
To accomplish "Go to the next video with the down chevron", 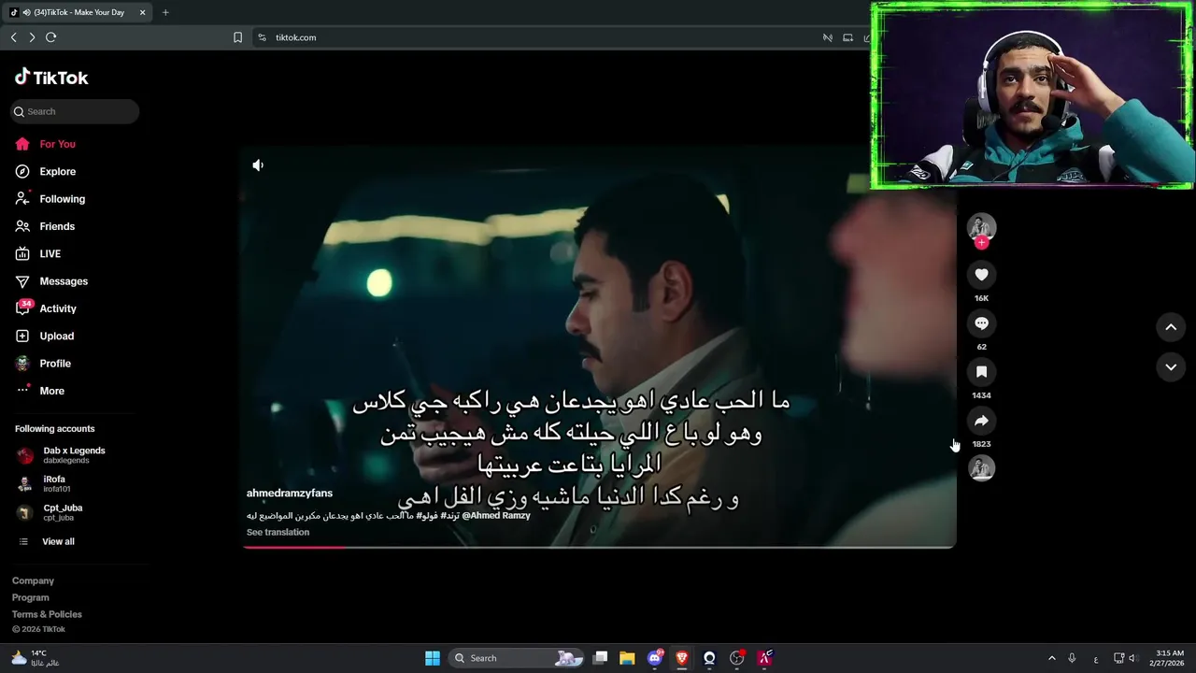I will pos(1171,367).
